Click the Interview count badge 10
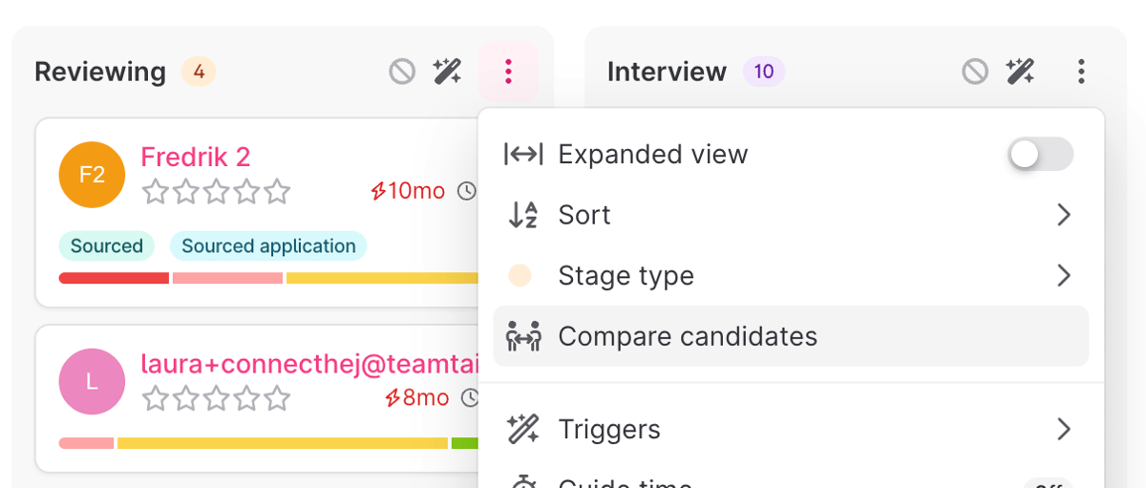This screenshot has height=488, width=1146. click(764, 72)
